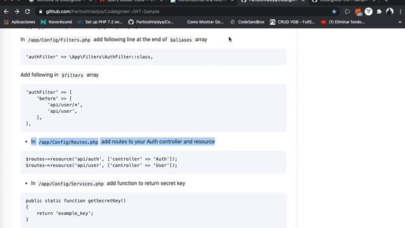405x228 pixels.
Task: Click text 'add function to return secret key'
Action: coord(146,183)
